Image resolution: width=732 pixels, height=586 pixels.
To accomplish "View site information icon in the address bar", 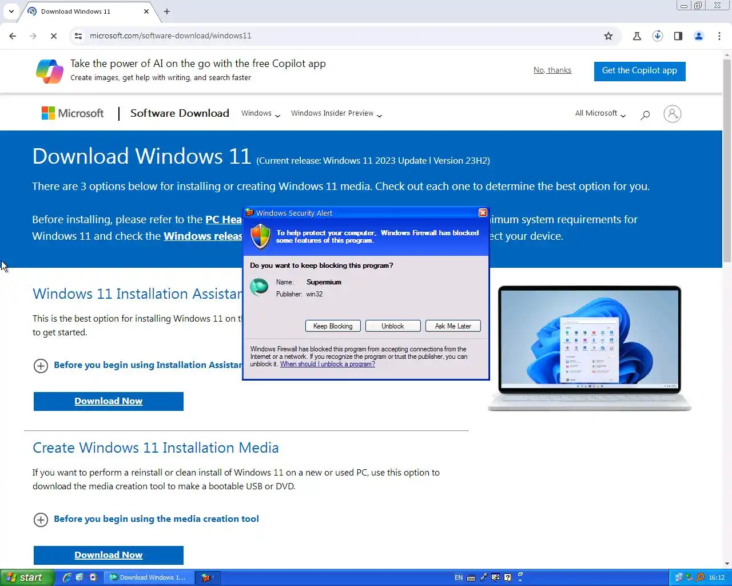I will point(78,36).
